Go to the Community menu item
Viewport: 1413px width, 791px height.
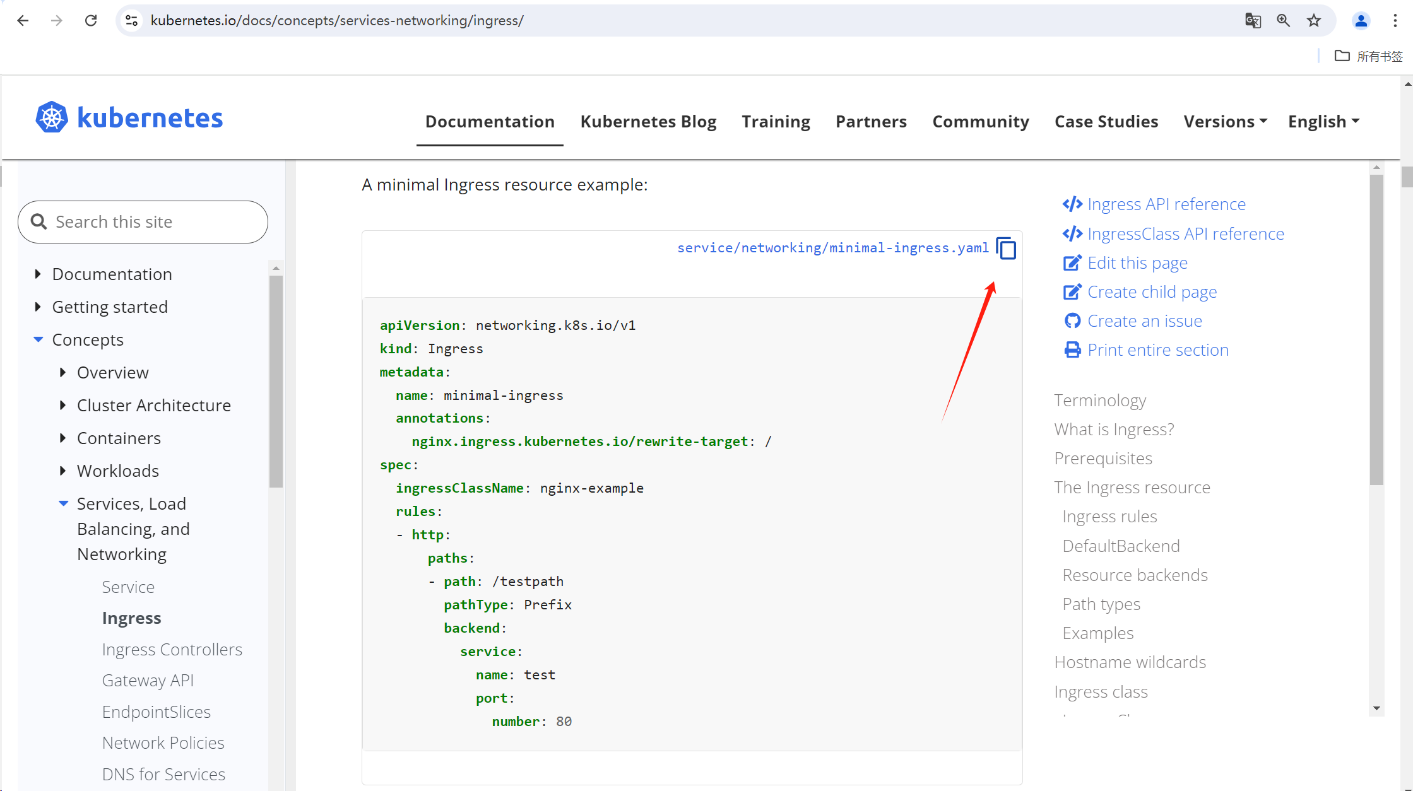click(980, 121)
